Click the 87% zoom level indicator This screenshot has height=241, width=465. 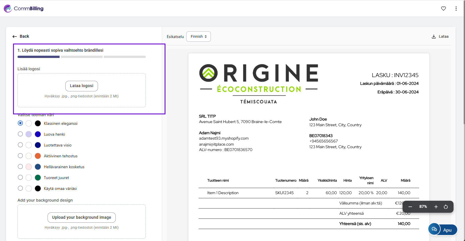point(423,207)
